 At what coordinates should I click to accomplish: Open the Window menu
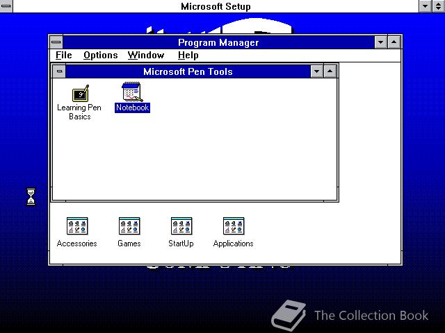point(146,55)
